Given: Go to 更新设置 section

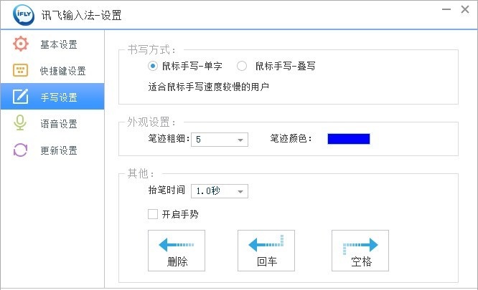Looking at the screenshot, I should coord(59,150).
